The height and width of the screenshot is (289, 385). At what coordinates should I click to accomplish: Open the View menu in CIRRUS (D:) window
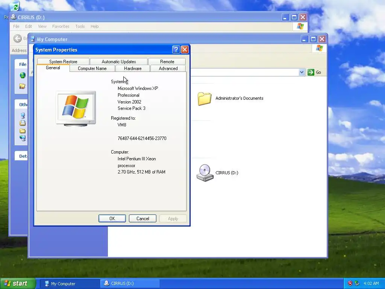point(42,26)
